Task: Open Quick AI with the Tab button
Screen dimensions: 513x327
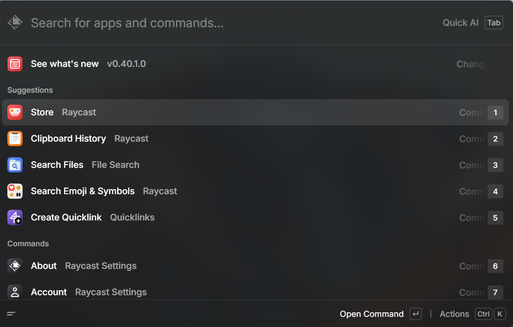Action: [x=494, y=23]
